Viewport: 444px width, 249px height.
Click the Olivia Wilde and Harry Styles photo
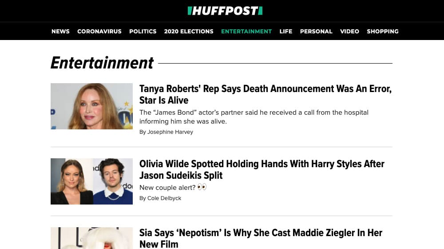(x=91, y=181)
